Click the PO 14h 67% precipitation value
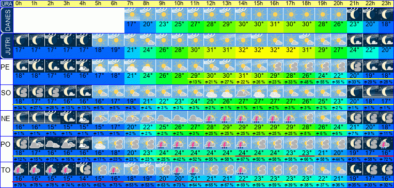Screen dimensions: 394x188 [x=244, y=159]
